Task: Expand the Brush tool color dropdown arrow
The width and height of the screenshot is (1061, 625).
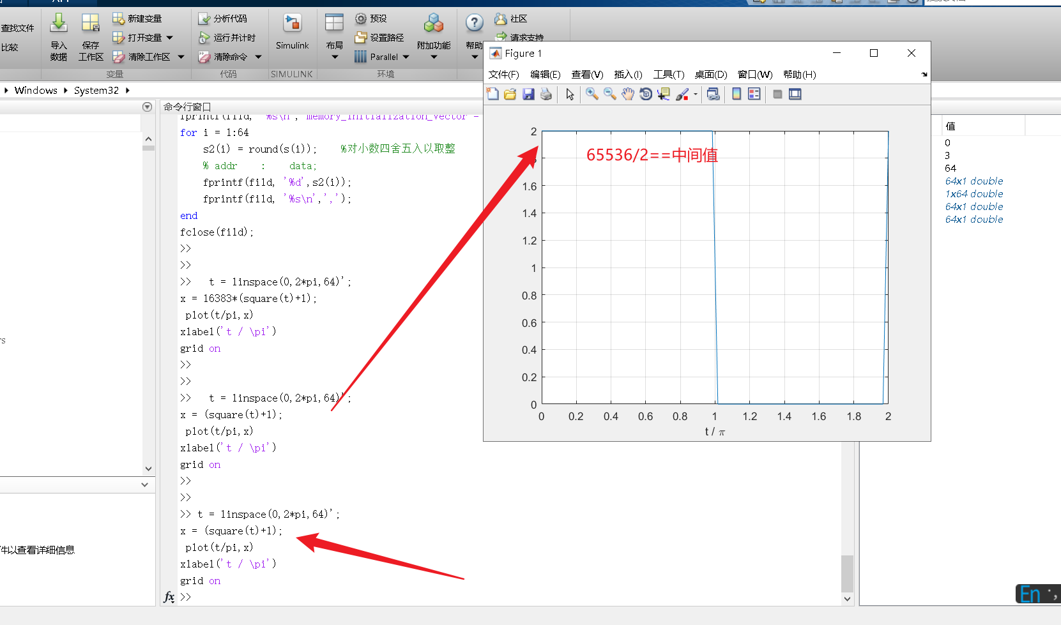Action: coord(696,94)
